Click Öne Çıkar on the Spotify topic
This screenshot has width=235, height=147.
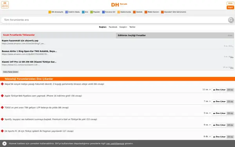point(219,125)
